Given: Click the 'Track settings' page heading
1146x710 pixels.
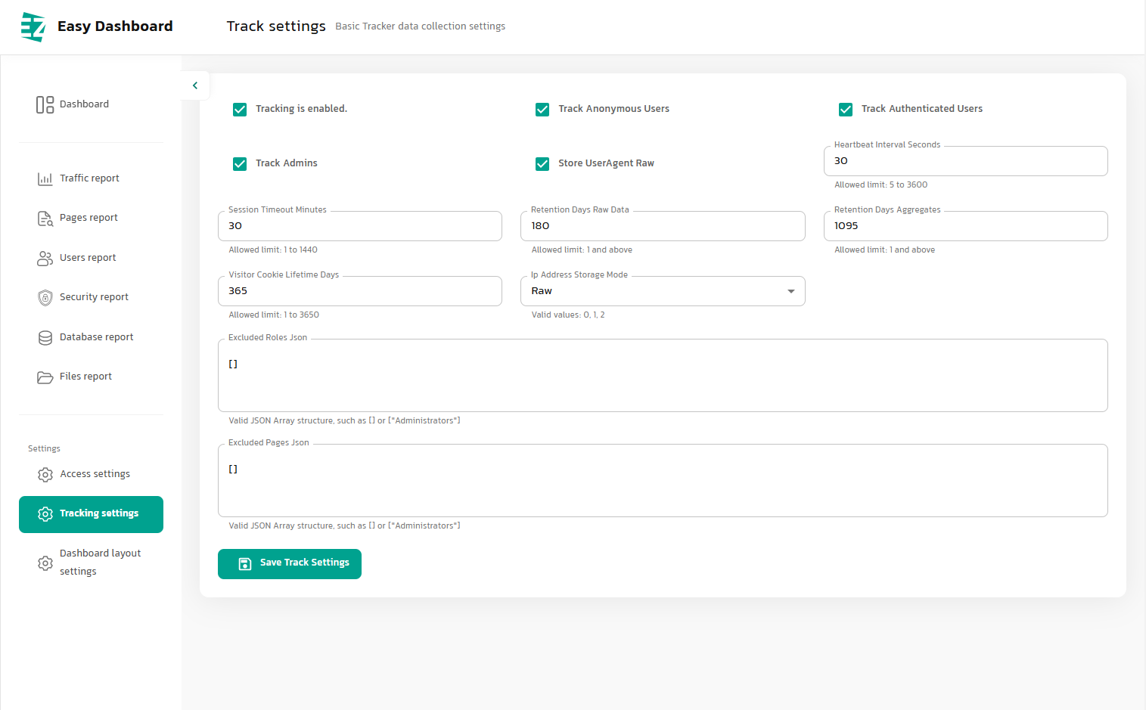Looking at the screenshot, I should click(276, 26).
